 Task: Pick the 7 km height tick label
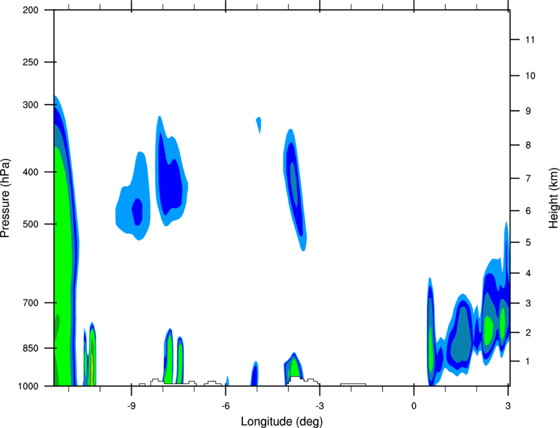tap(528, 178)
